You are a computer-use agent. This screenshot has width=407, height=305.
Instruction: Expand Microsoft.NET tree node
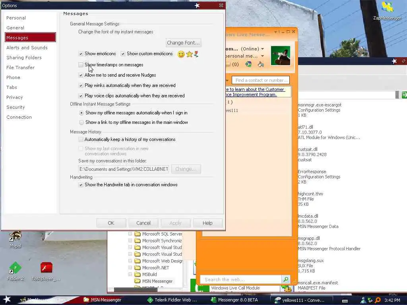tap(130, 267)
